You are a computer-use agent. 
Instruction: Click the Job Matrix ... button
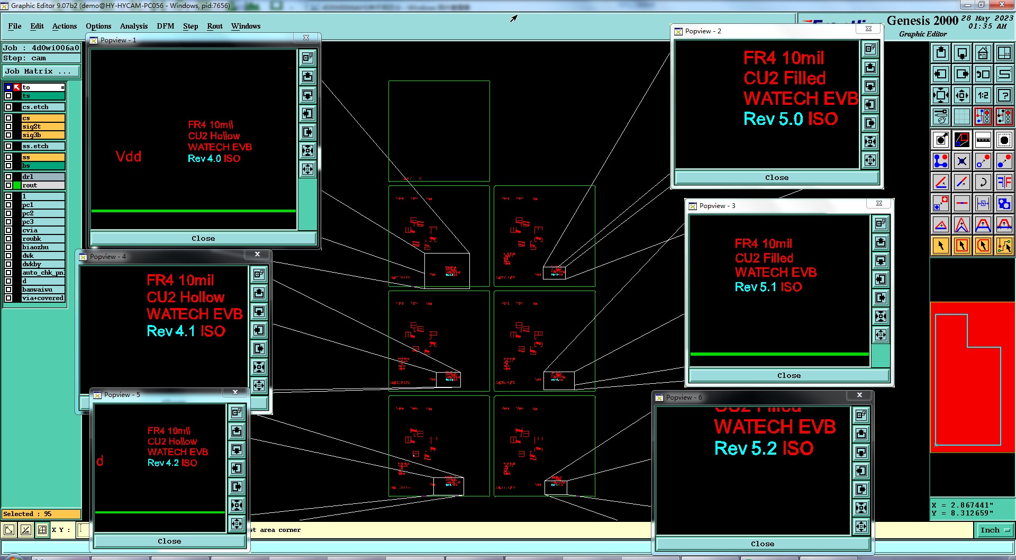41,71
